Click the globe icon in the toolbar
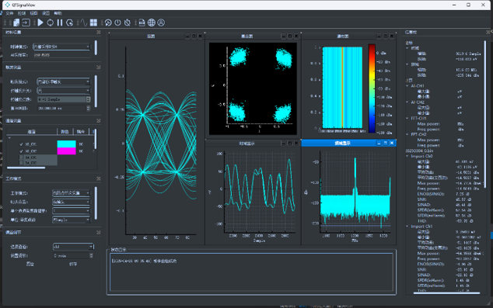The height and width of the screenshot is (308, 493). coord(151,22)
